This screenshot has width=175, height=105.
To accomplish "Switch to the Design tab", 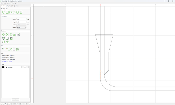I will [3, 6].
